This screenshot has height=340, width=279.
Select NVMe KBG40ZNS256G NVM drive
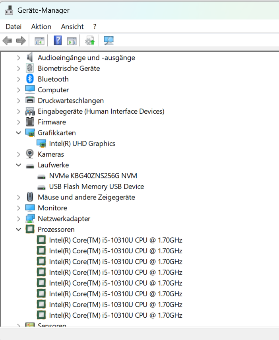pos(93,176)
